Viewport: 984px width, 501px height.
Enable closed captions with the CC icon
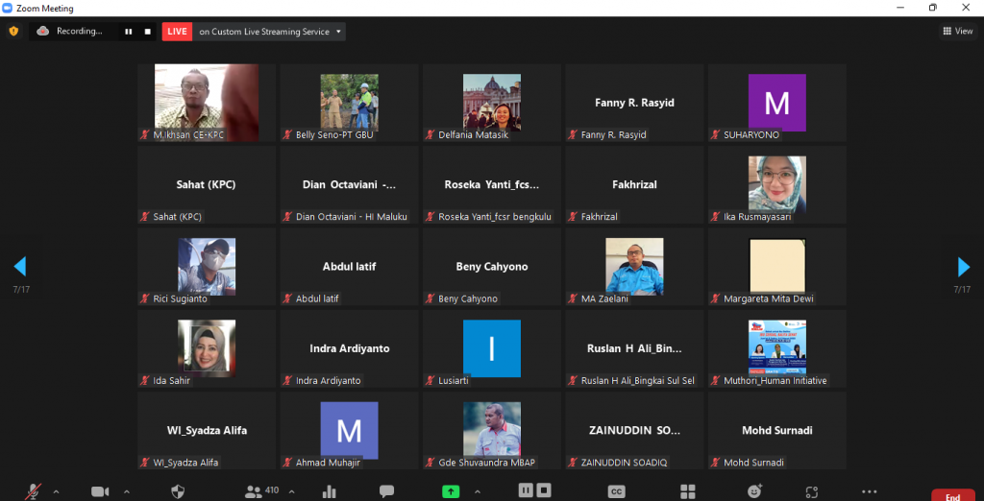pos(617,491)
